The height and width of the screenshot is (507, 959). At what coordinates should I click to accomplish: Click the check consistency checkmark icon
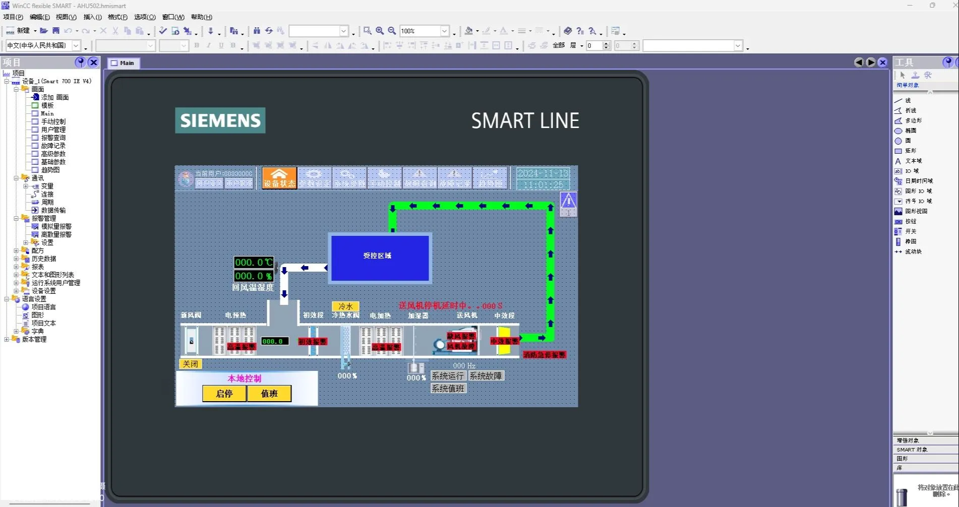click(x=163, y=31)
